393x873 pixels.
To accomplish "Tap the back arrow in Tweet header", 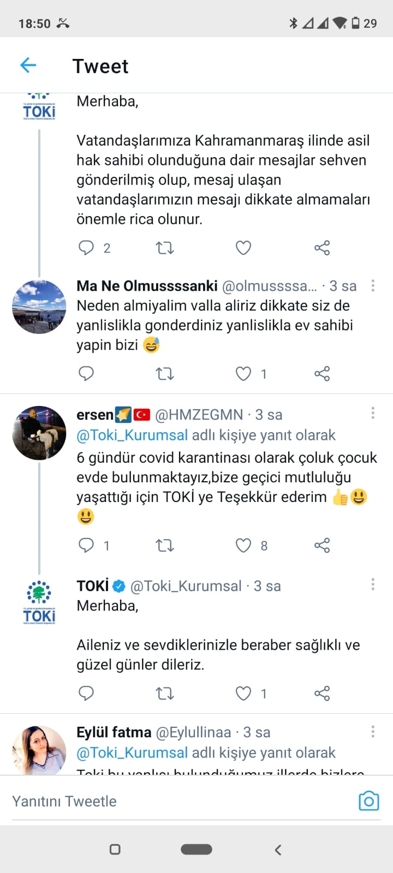I will tap(28, 66).
